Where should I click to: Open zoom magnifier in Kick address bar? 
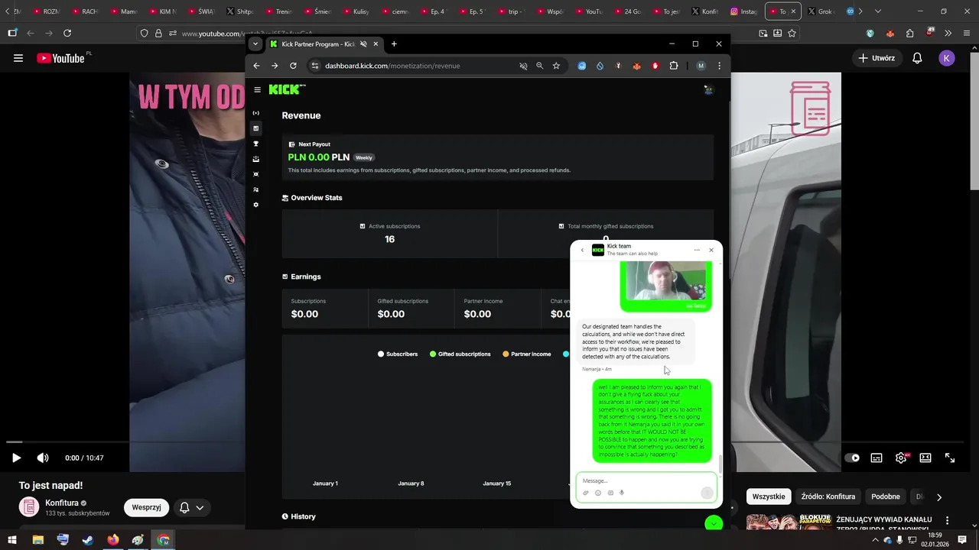[539, 66]
